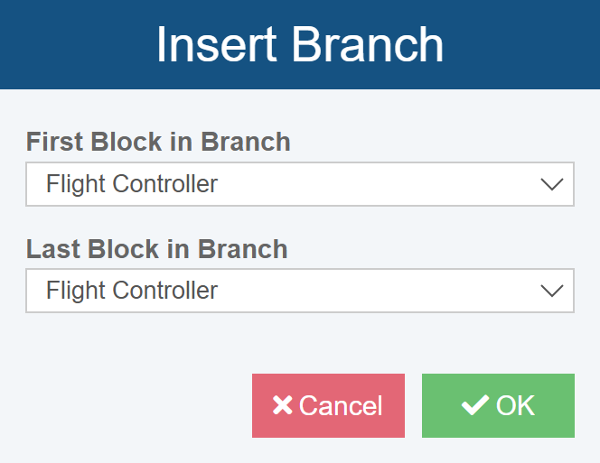Click the "First Block in Branch" label
Image resolution: width=600 pixels, height=463 pixels.
[x=158, y=142]
